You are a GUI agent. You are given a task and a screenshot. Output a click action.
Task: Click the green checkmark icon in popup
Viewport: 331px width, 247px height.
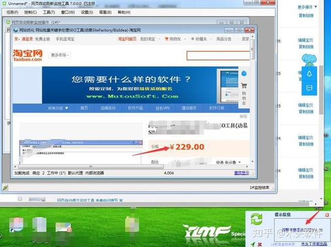click(253, 244)
